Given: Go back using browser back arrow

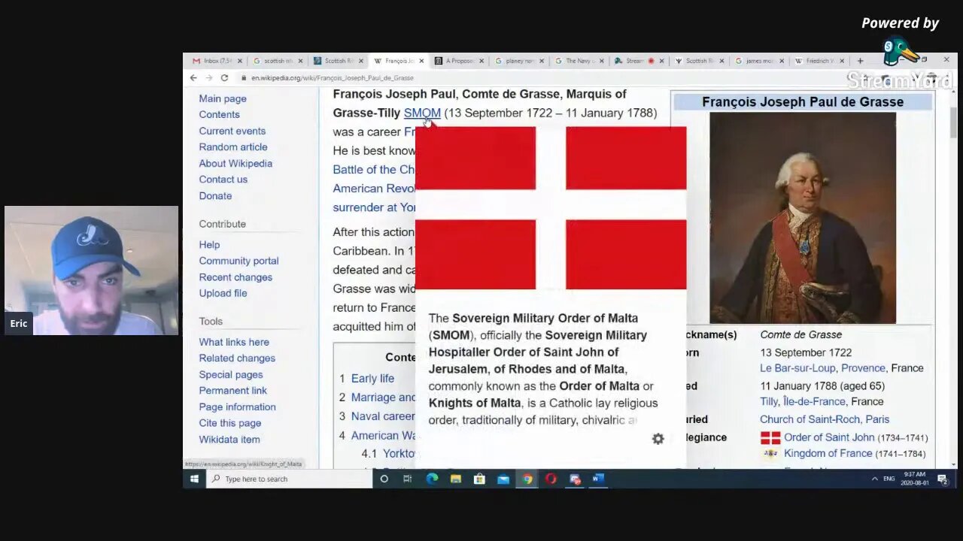Looking at the screenshot, I should click(193, 78).
